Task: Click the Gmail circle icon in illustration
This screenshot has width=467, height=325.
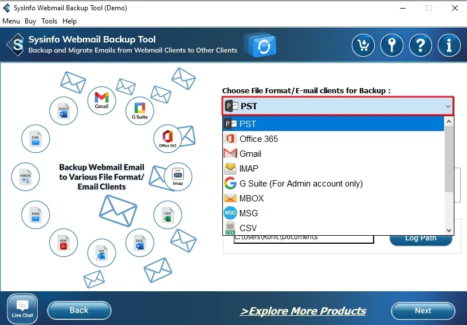Action: tap(101, 101)
